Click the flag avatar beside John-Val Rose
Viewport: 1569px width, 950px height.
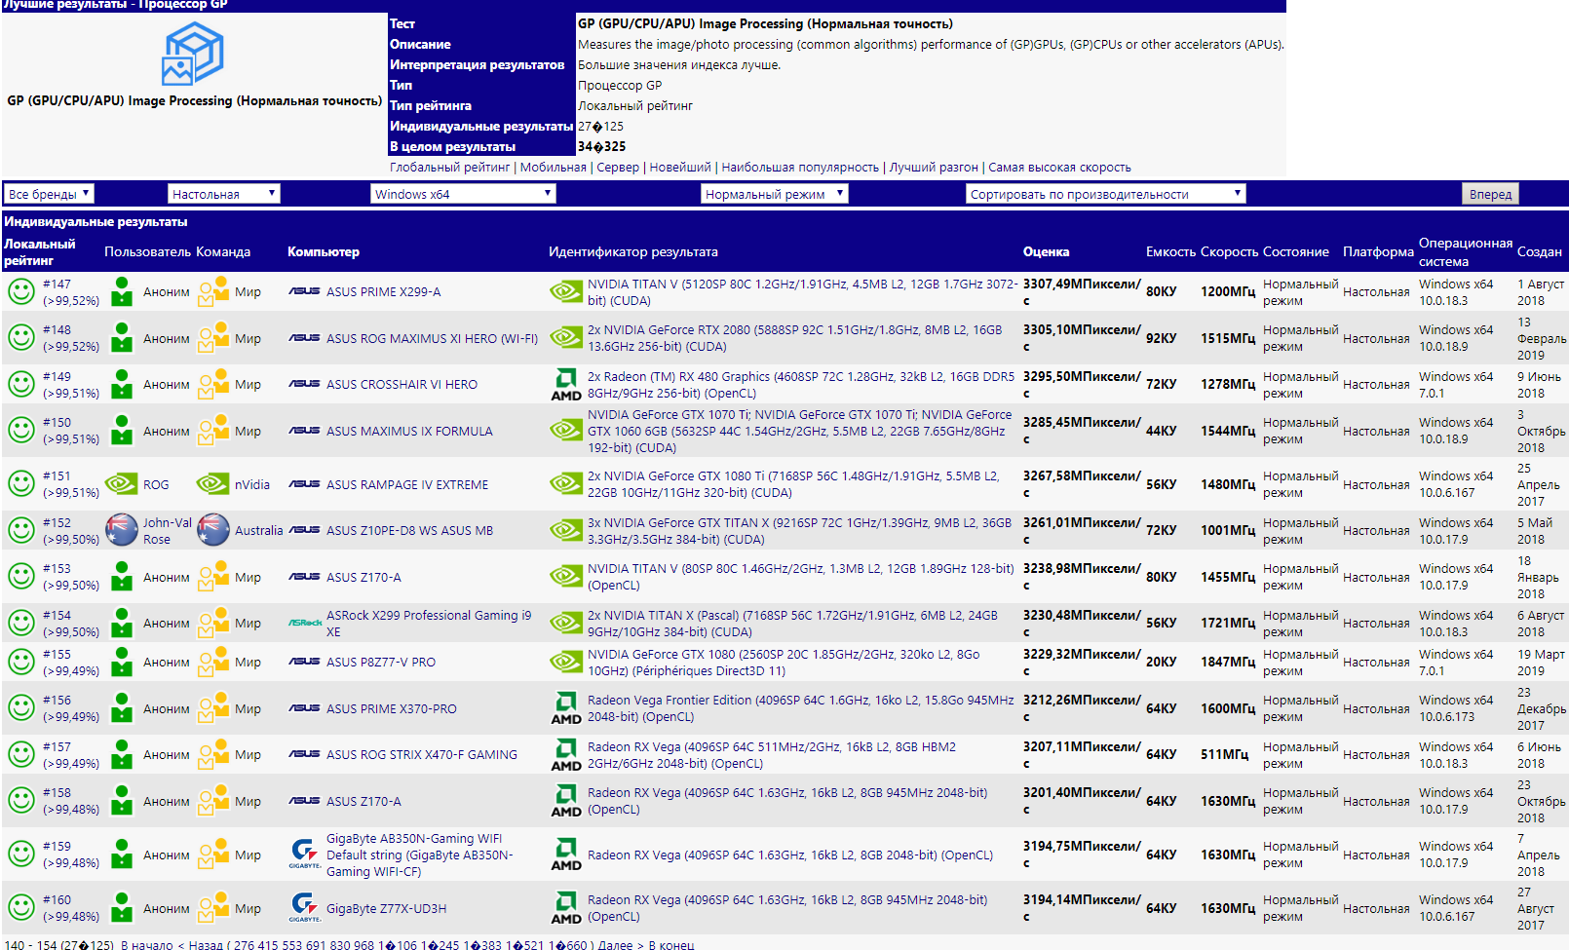(x=121, y=530)
